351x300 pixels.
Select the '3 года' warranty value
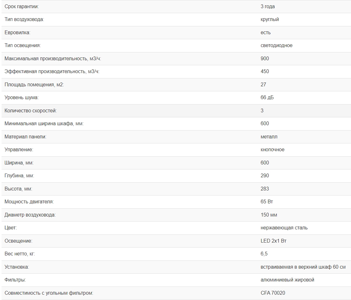pos(267,7)
